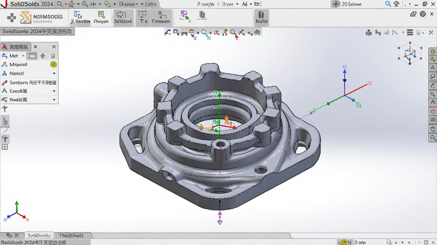Click the horizontal scrollbar beside the bottom tabs

click(x=191, y=236)
